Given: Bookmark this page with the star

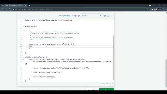Looking at the screenshot, I should point(148,9).
